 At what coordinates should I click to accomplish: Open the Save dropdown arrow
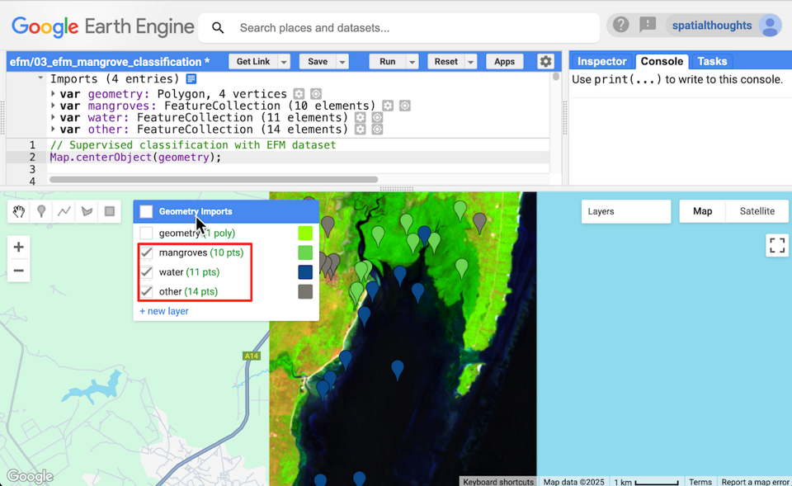(x=342, y=62)
